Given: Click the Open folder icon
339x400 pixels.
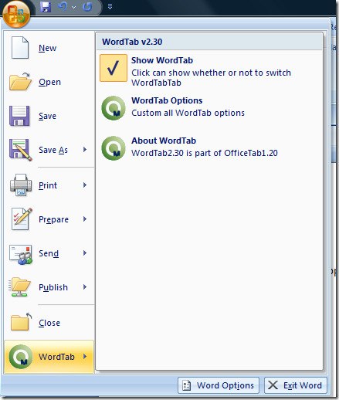Looking at the screenshot, I should click(x=20, y=82).
